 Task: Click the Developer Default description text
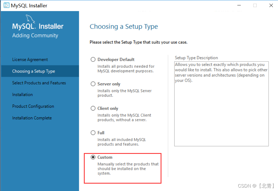pyautogui.click(x=126, y=69)
